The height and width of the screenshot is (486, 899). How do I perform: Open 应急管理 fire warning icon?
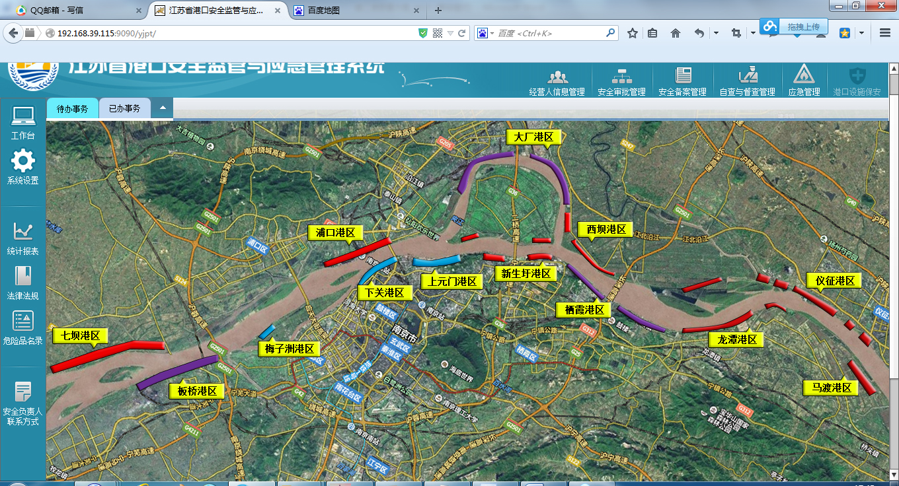(804, 75)
